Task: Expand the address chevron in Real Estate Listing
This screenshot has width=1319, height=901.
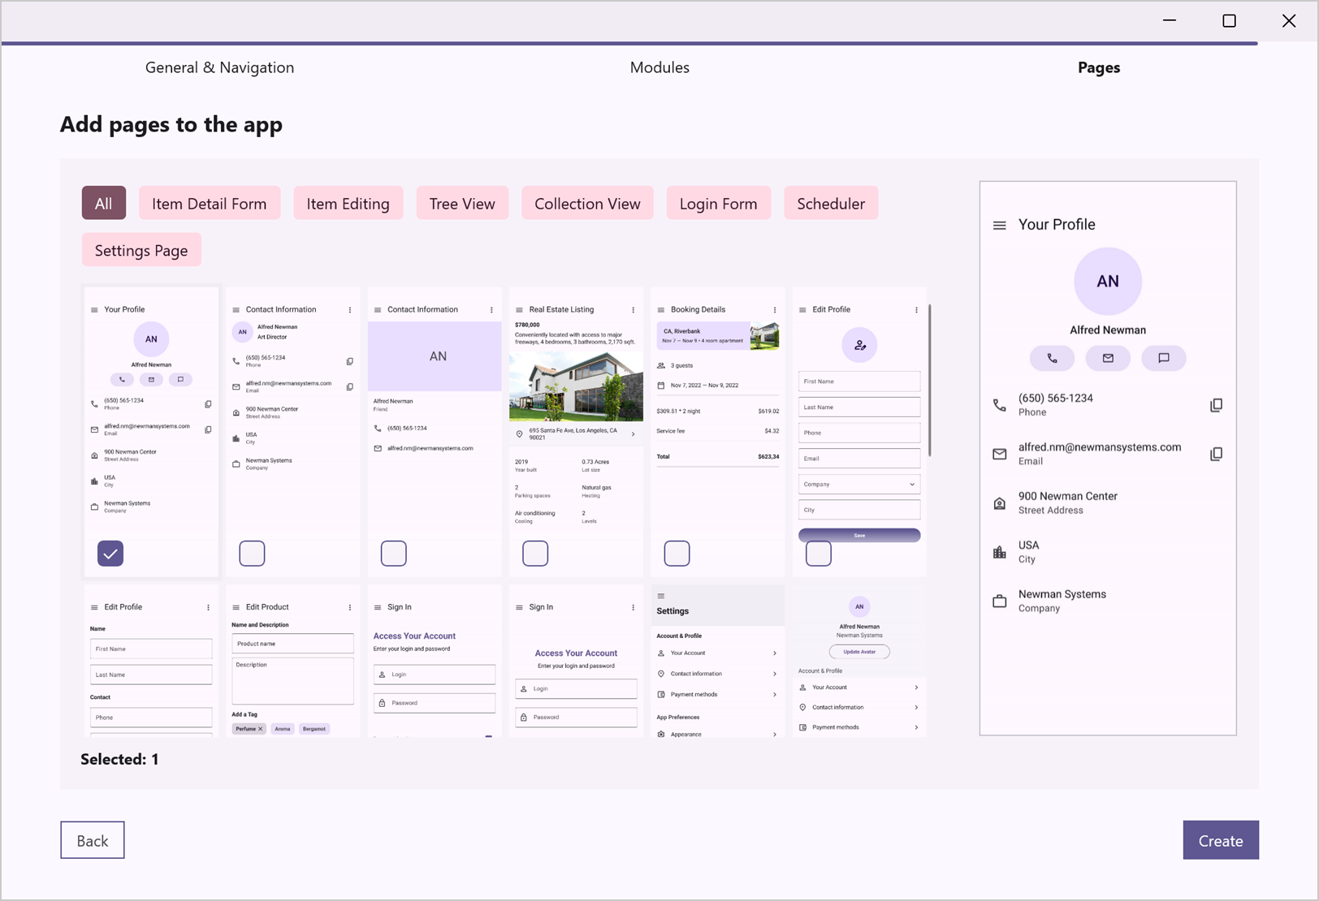Action: [633, 434]
